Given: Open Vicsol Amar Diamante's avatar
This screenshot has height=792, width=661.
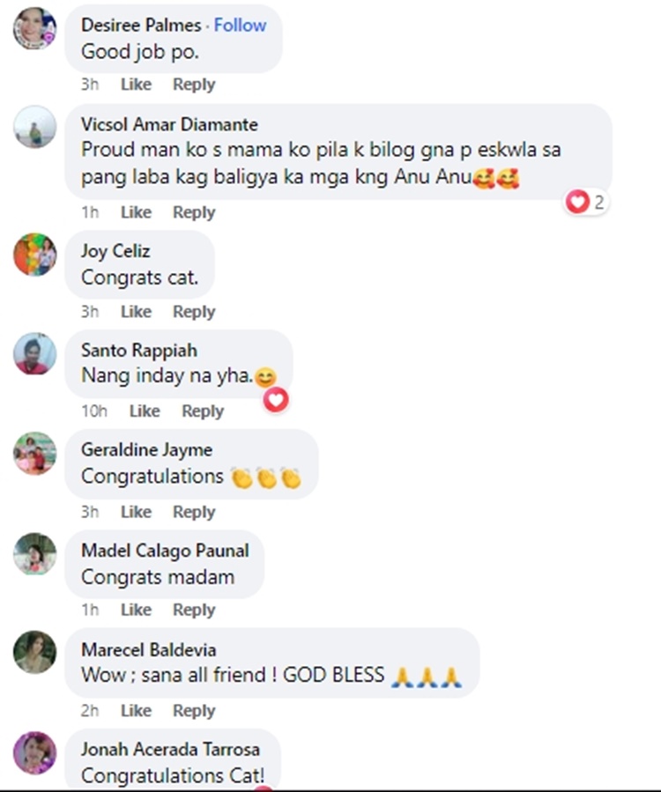Looking at the screenshot, I should pos(34,127).
